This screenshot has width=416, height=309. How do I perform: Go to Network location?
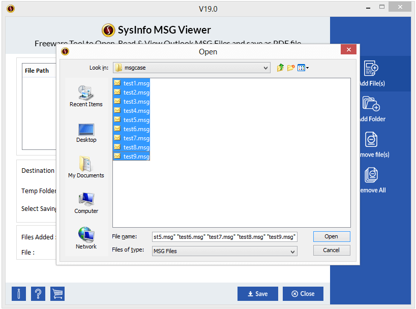point(86,238)
